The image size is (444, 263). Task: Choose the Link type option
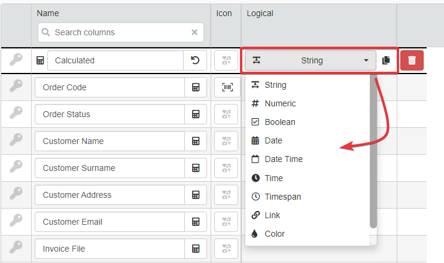click(x=272, y=215)
